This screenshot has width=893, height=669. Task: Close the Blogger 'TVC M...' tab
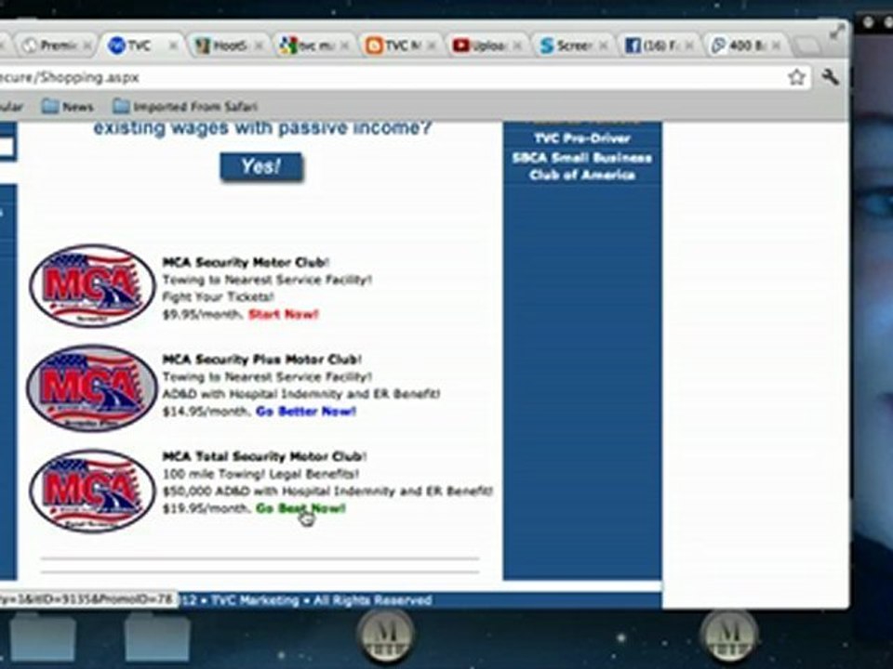(x=431, y=46)
